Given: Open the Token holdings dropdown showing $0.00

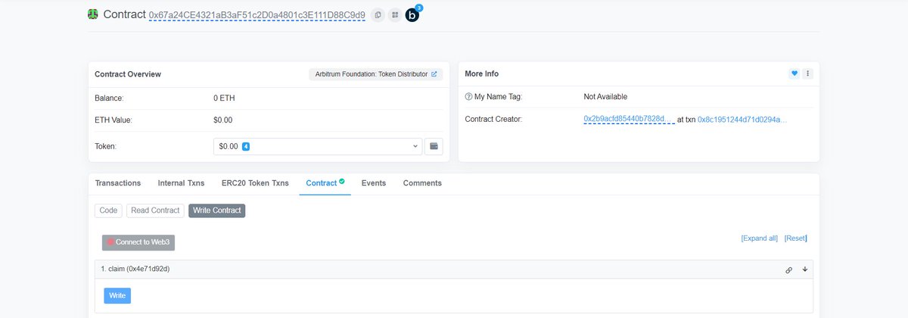Looking at the screenshot, I should point(318,146).
